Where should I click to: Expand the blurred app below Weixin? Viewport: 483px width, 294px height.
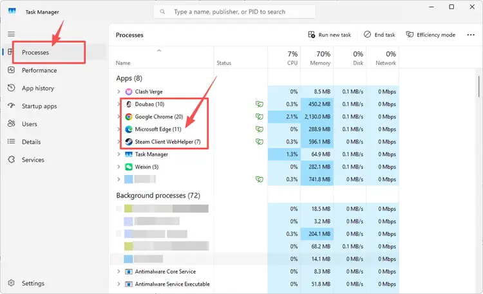coord(118,179)
